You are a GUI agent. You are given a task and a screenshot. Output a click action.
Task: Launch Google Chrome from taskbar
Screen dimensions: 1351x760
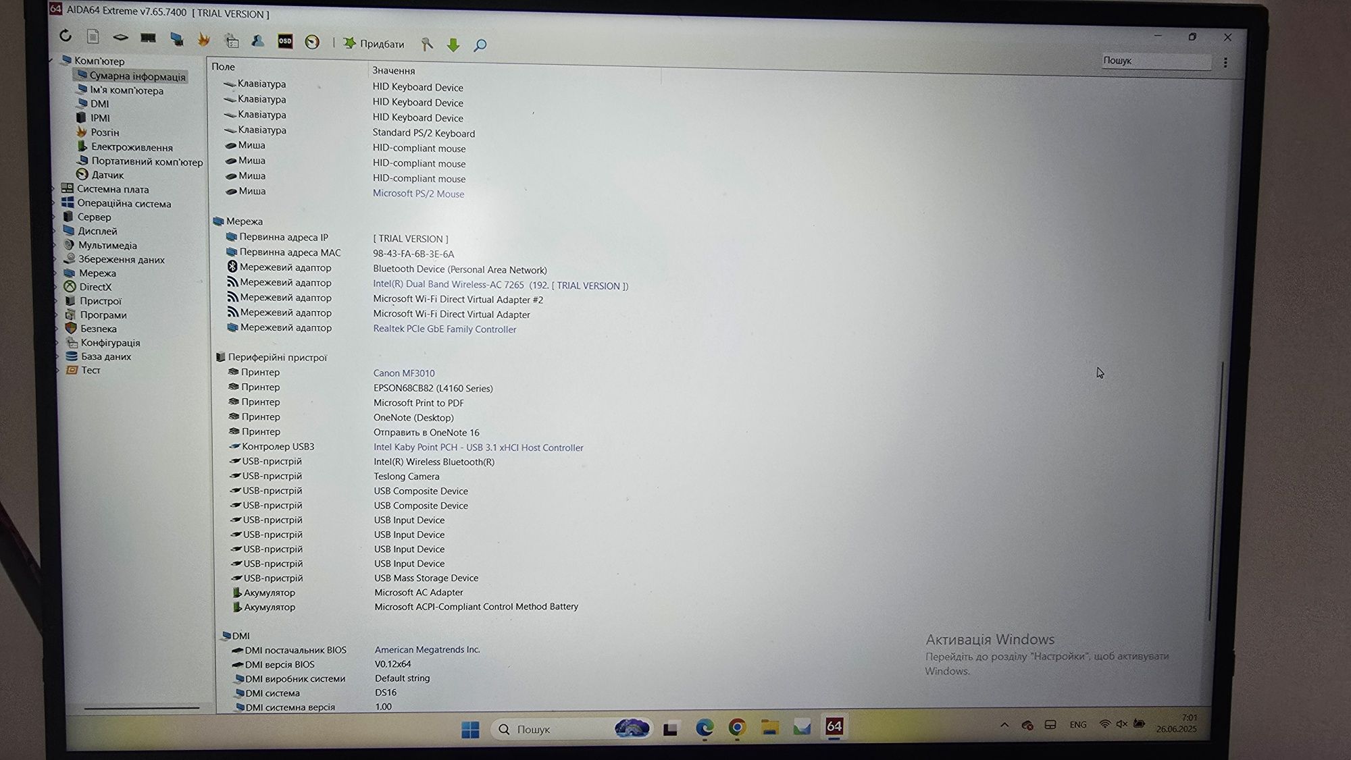[x=737, y=728]
